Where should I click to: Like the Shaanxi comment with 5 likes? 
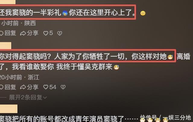pyautogui.click(x=48, y=33)
